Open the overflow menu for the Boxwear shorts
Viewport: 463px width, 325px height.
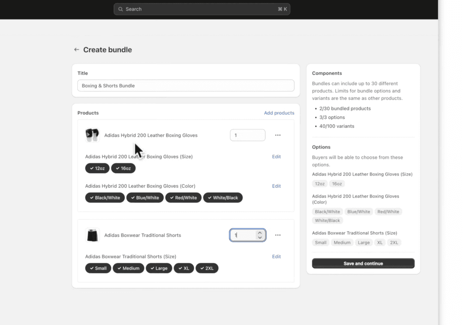coord(278,235)
